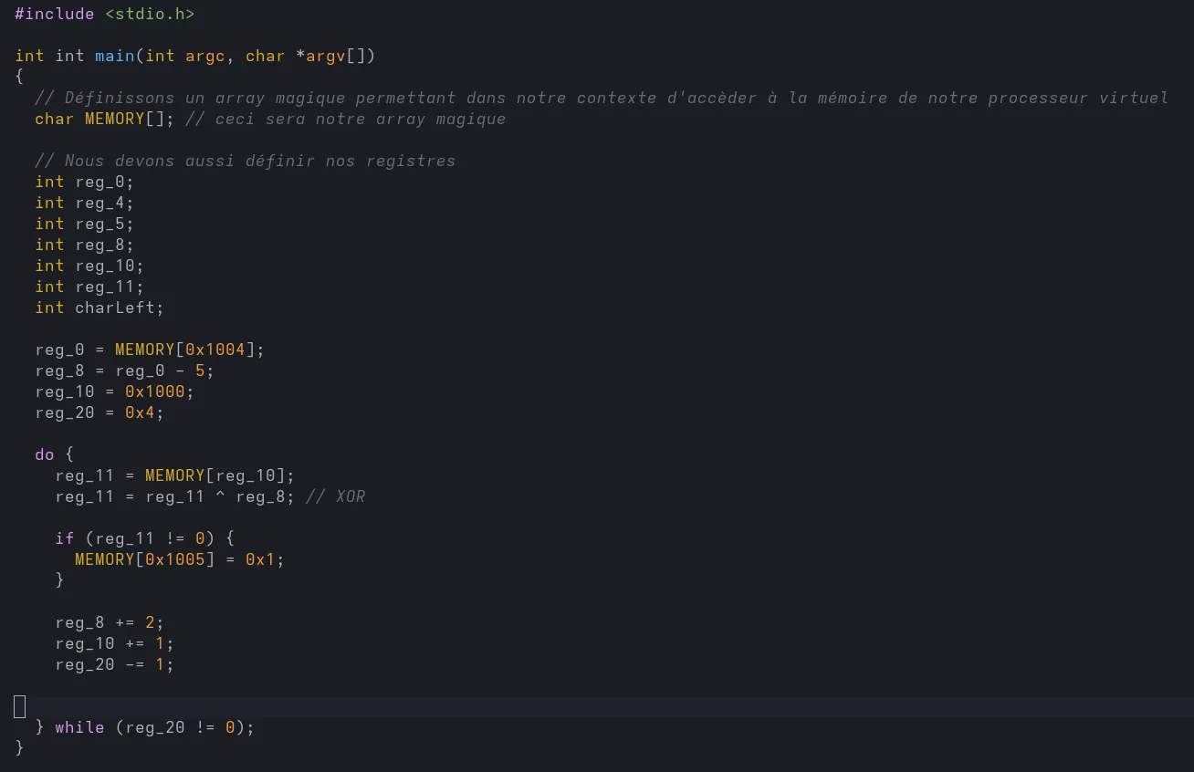Click the block cursor on the empty line
Screen dimensions: 1194x772
[x=20, y=706]
